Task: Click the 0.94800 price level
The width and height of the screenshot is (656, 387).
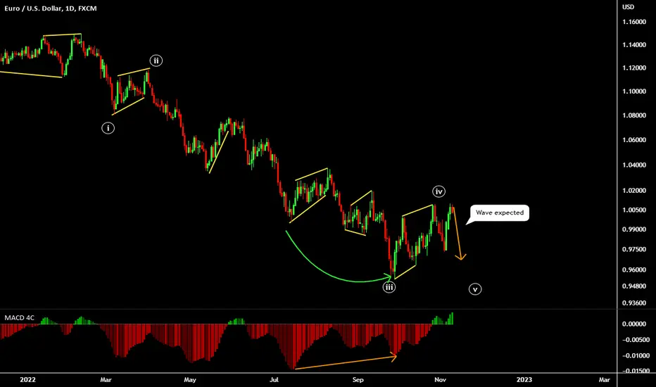Action: point(633,286)
